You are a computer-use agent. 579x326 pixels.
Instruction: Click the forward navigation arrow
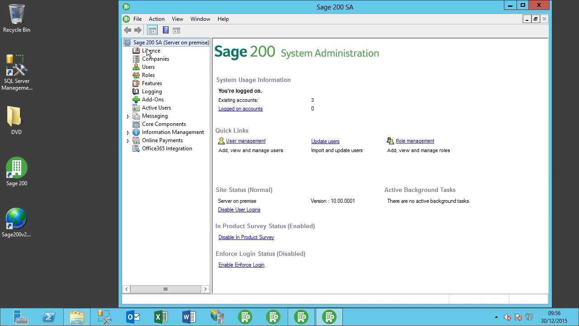click(138, 30)
